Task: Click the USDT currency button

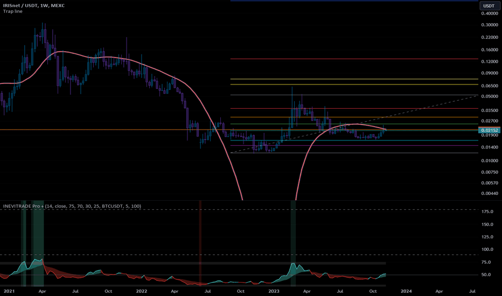Action: click(489, 6)
